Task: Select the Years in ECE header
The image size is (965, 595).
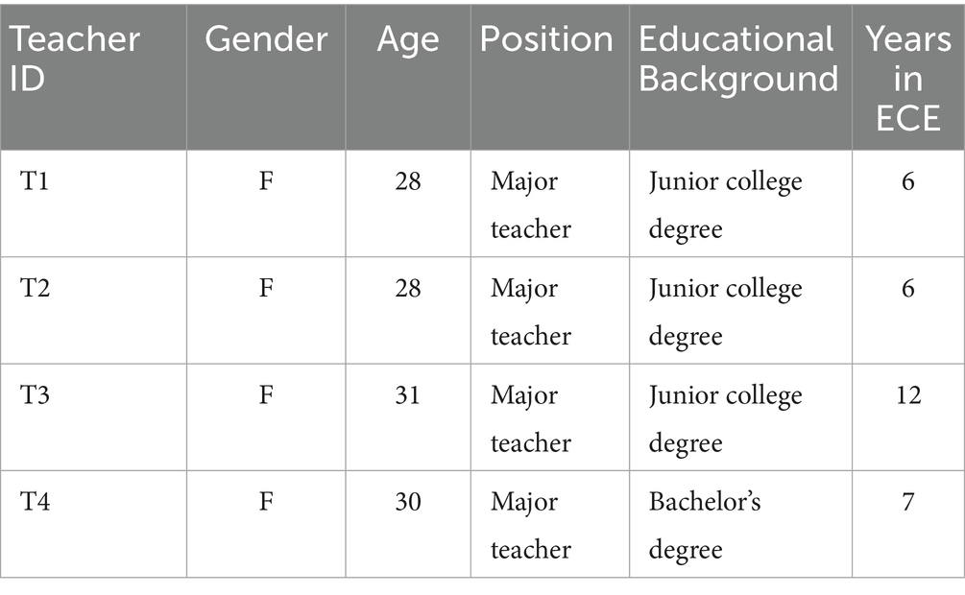Action: [x=908, y=79]
